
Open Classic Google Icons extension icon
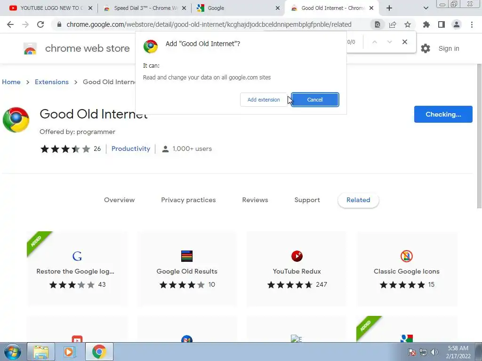click(x=406, y=256)
